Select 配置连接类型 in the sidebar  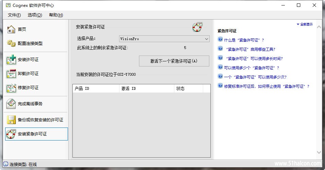30,43
